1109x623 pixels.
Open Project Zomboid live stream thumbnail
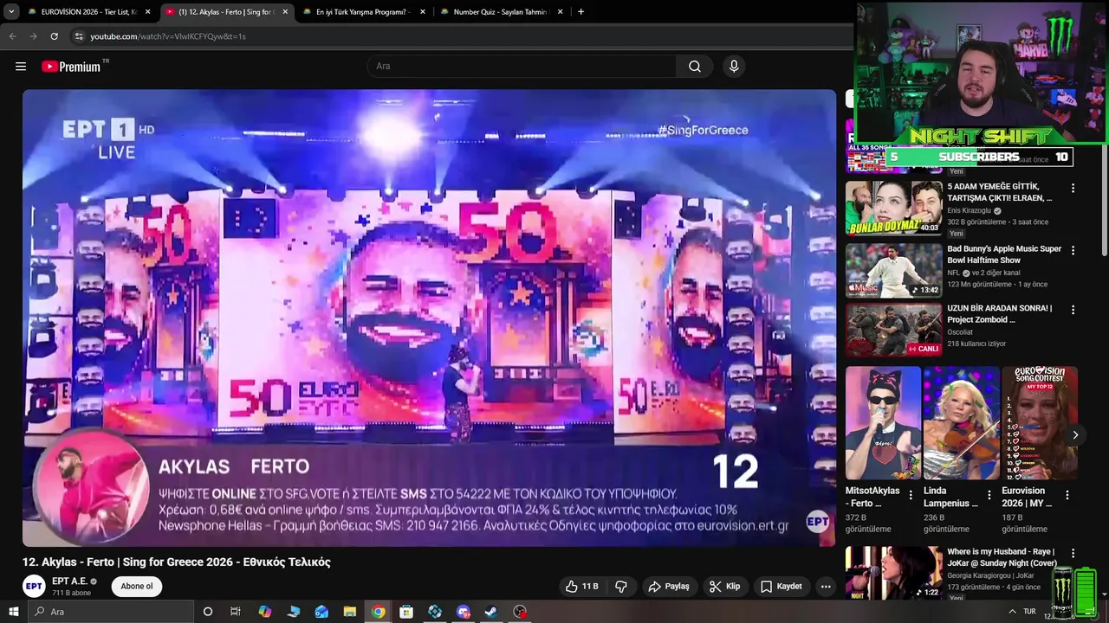point(893,330)
